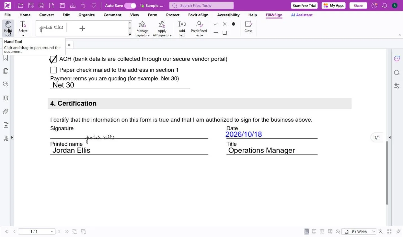
Task: Check the Paper check mailed checkbox
Action: 53,70
